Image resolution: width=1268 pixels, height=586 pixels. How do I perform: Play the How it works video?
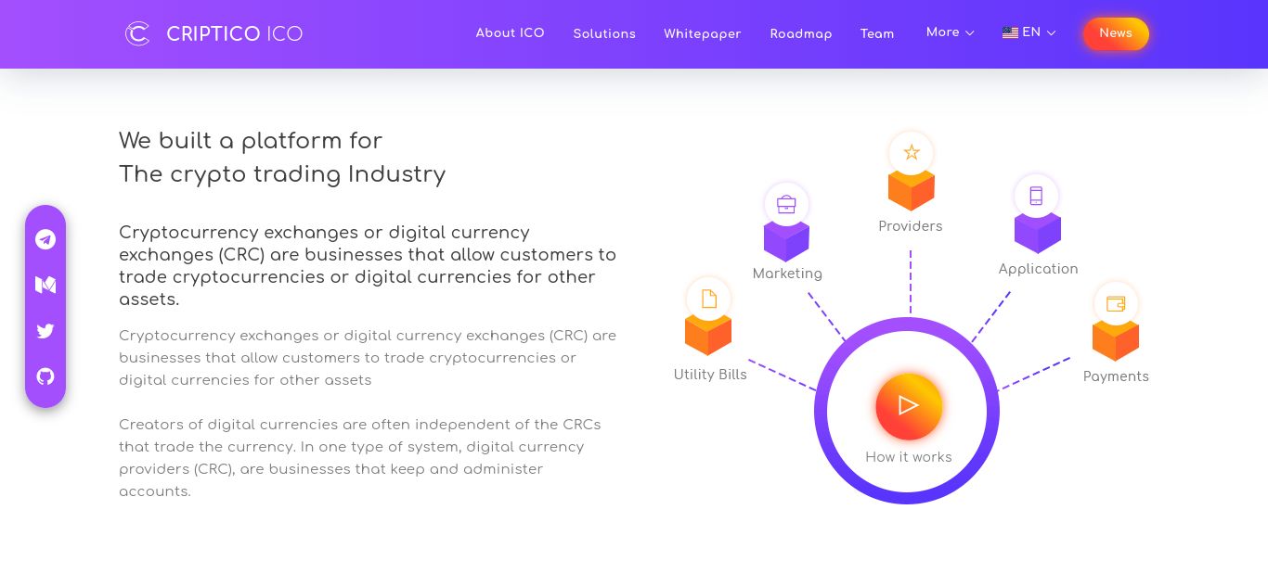(x=908, y=406)
